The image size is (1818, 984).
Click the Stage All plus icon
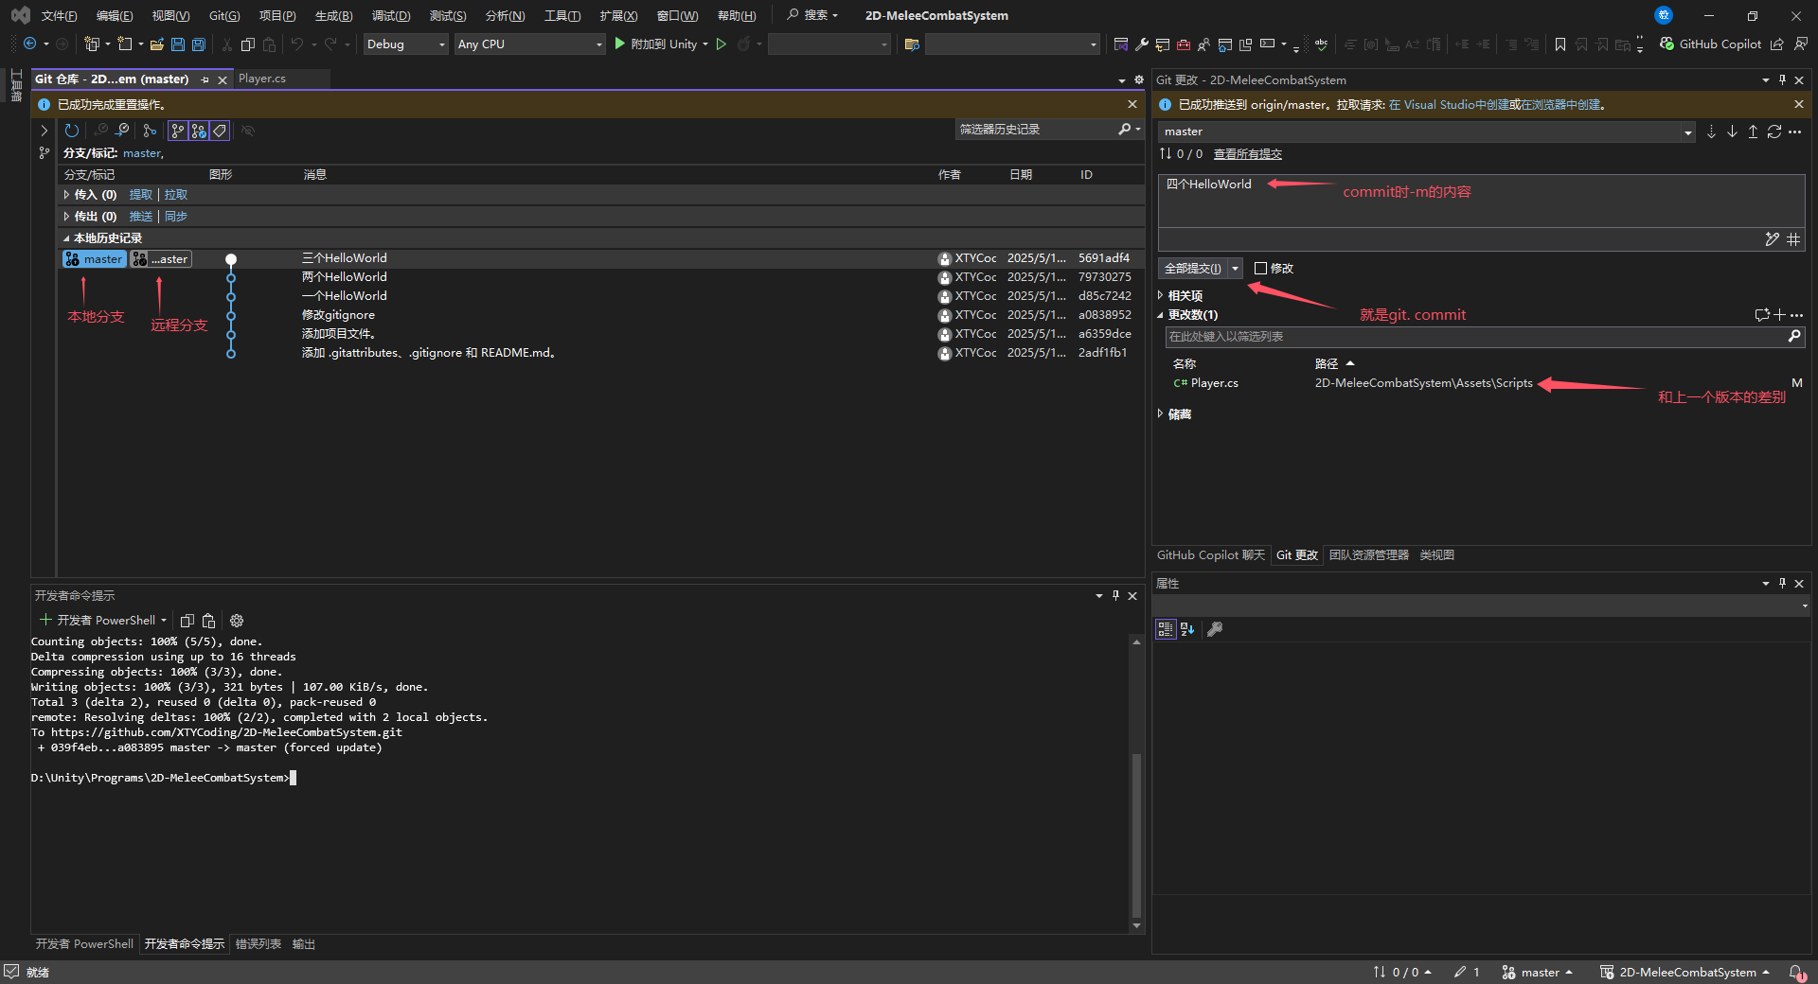tap(1779, 315)
